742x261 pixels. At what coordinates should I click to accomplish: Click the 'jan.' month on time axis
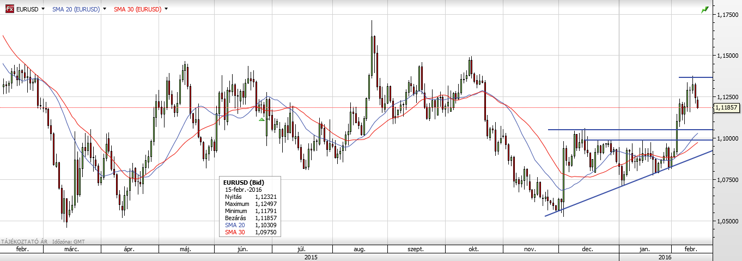coord(644,249)
